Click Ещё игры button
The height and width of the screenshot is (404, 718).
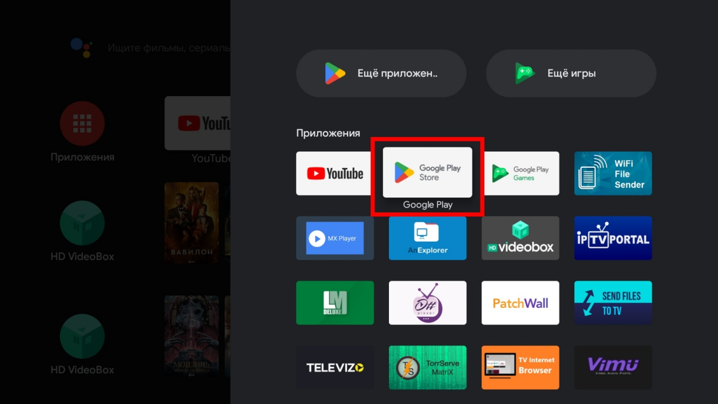tap(571, 74)
